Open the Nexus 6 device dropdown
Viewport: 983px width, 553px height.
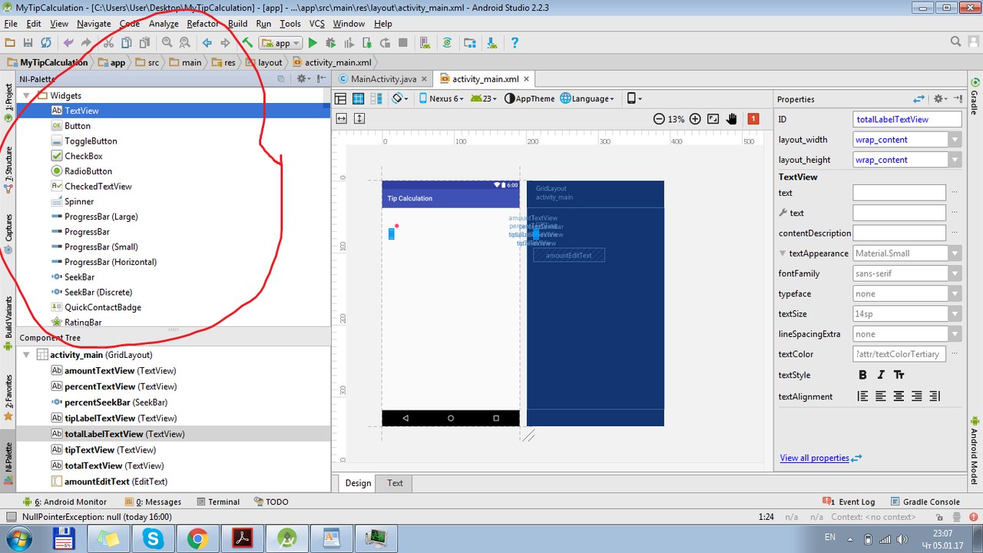click(x=442, y=98)
